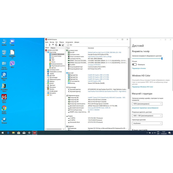
Task: Toggle the Нічник night light switch
Action: tap(134, 64)
